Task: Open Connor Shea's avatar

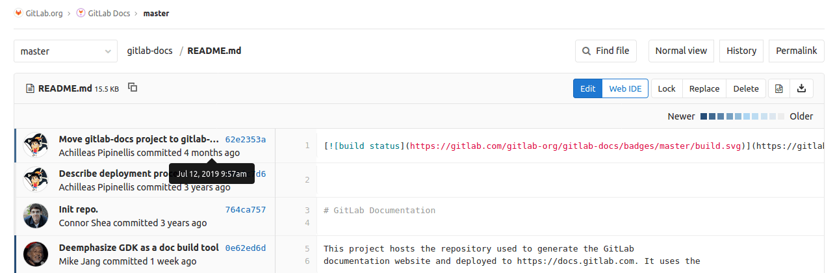Action: click(36, 216)
